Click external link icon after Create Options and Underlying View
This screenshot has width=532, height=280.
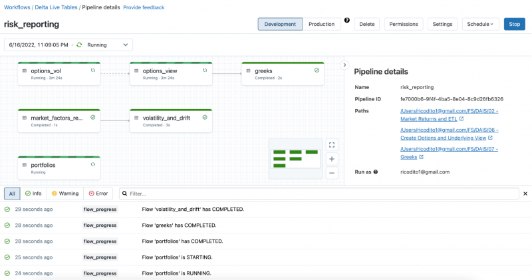(490, 138)
